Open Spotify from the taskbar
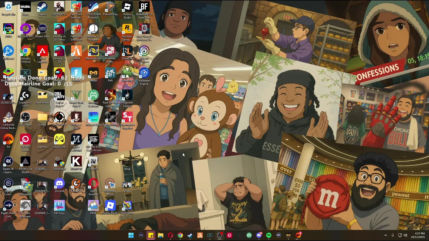Image resolution: width=429 pixels, height=241 pixels. coord(268,235)
